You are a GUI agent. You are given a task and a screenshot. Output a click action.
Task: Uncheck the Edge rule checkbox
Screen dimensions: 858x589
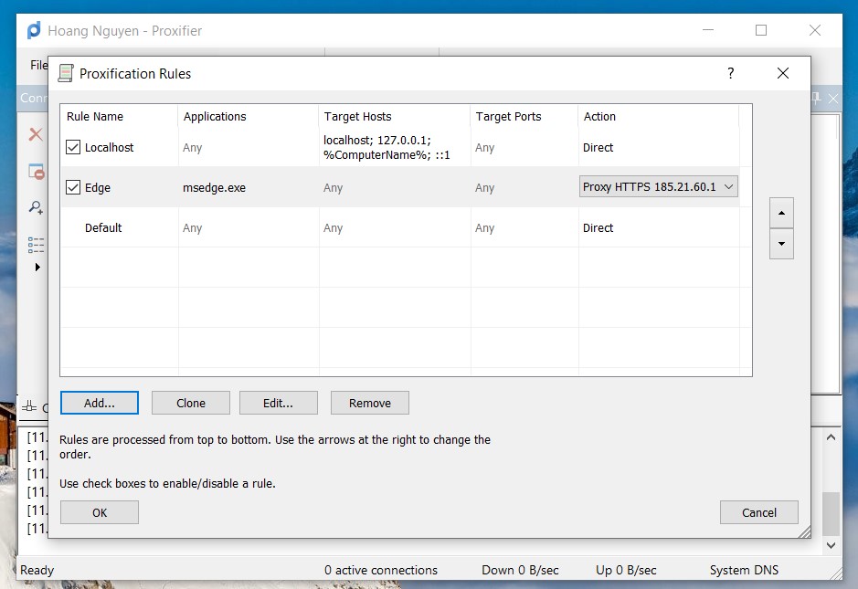(74, 187)
